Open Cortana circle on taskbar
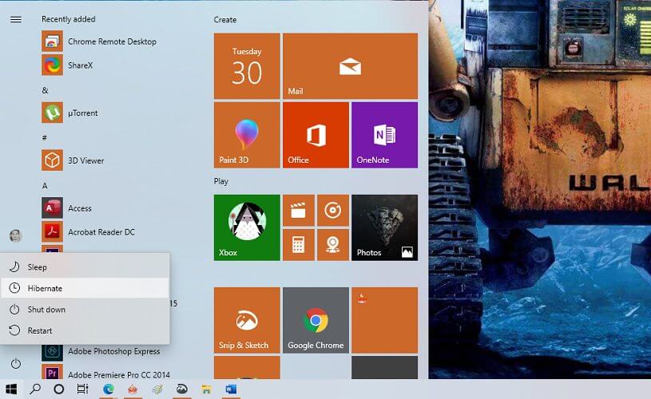651x399 pixels. click(59, 389)
